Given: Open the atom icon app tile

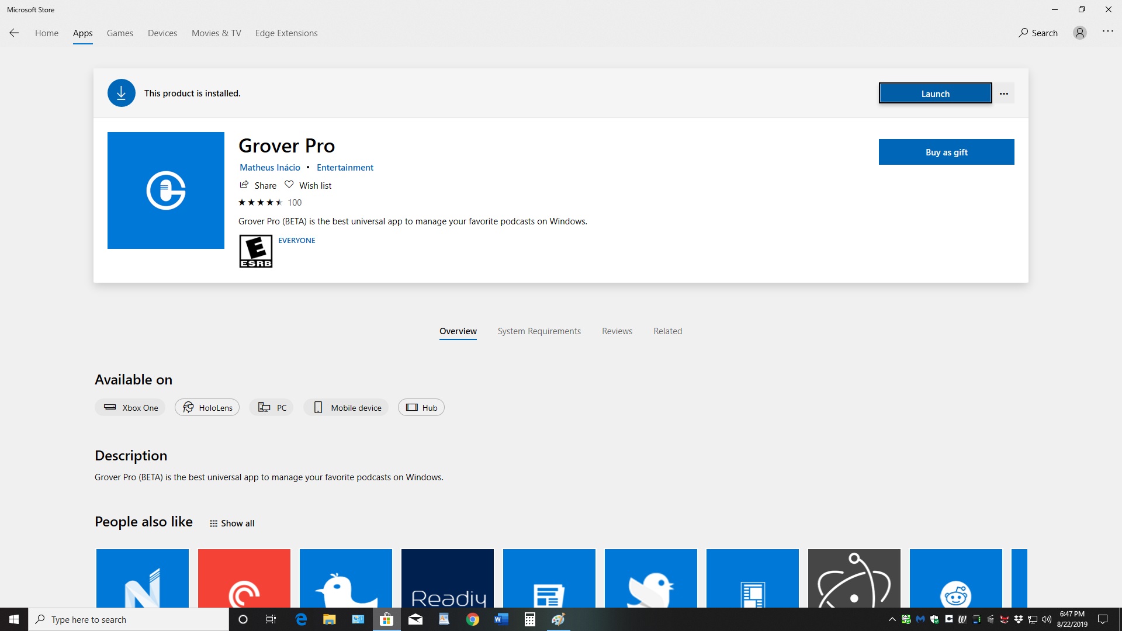Looking at the screenshot, I should pyautogui.click(x=854, y=578).
